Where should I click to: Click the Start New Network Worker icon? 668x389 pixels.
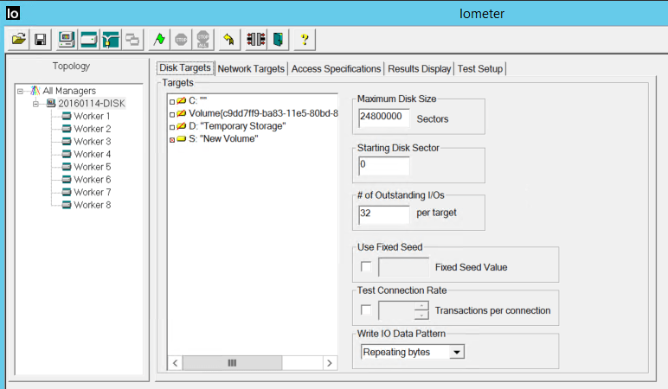click(110, 39)
